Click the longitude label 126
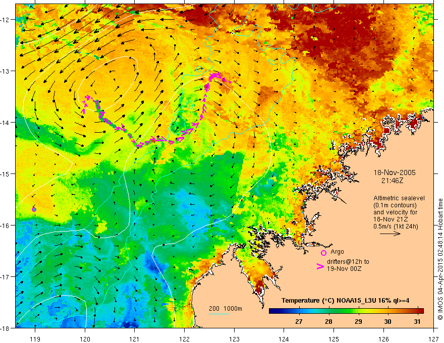444x343 pixels. pos(383,339)
